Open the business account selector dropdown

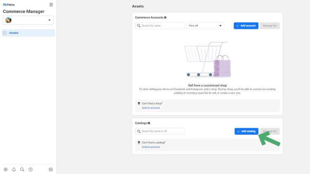click(x=28, y=20)
